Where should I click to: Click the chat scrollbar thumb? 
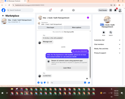90,62
